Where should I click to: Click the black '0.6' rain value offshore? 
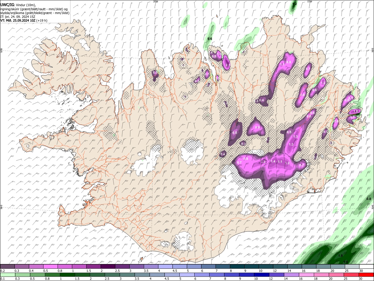(x=210, y=39)
